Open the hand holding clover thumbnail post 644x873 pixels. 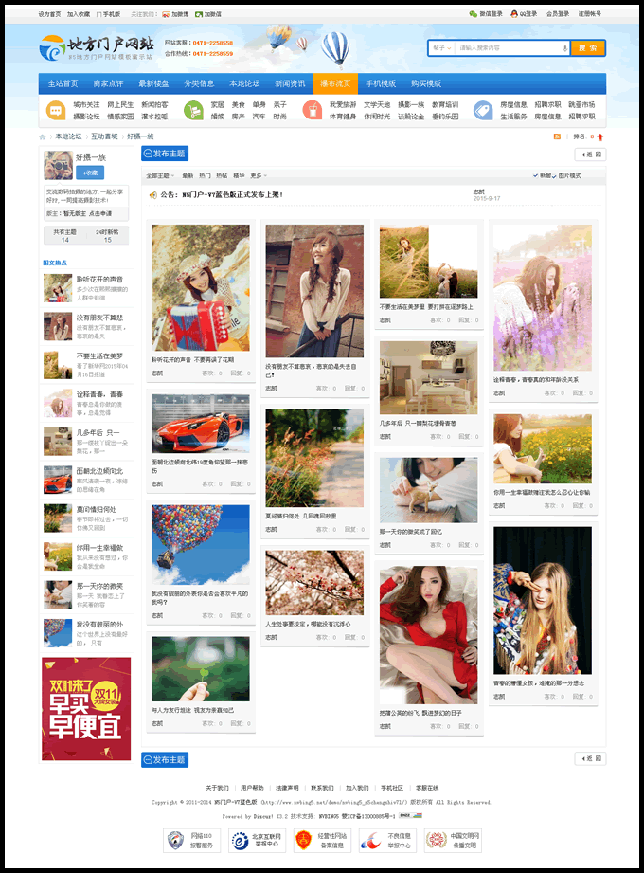click(x=200, y=668)
